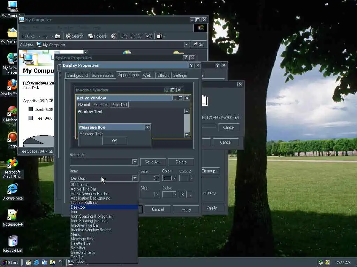Click the system tray network icon
Screen dimensions: 357x267
coord(321,262)
